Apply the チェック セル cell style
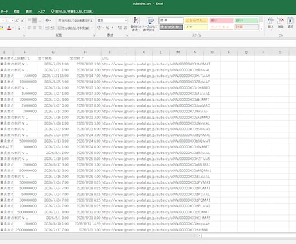The height and width of the screenshot is (244, 296). tap(171, 27)
